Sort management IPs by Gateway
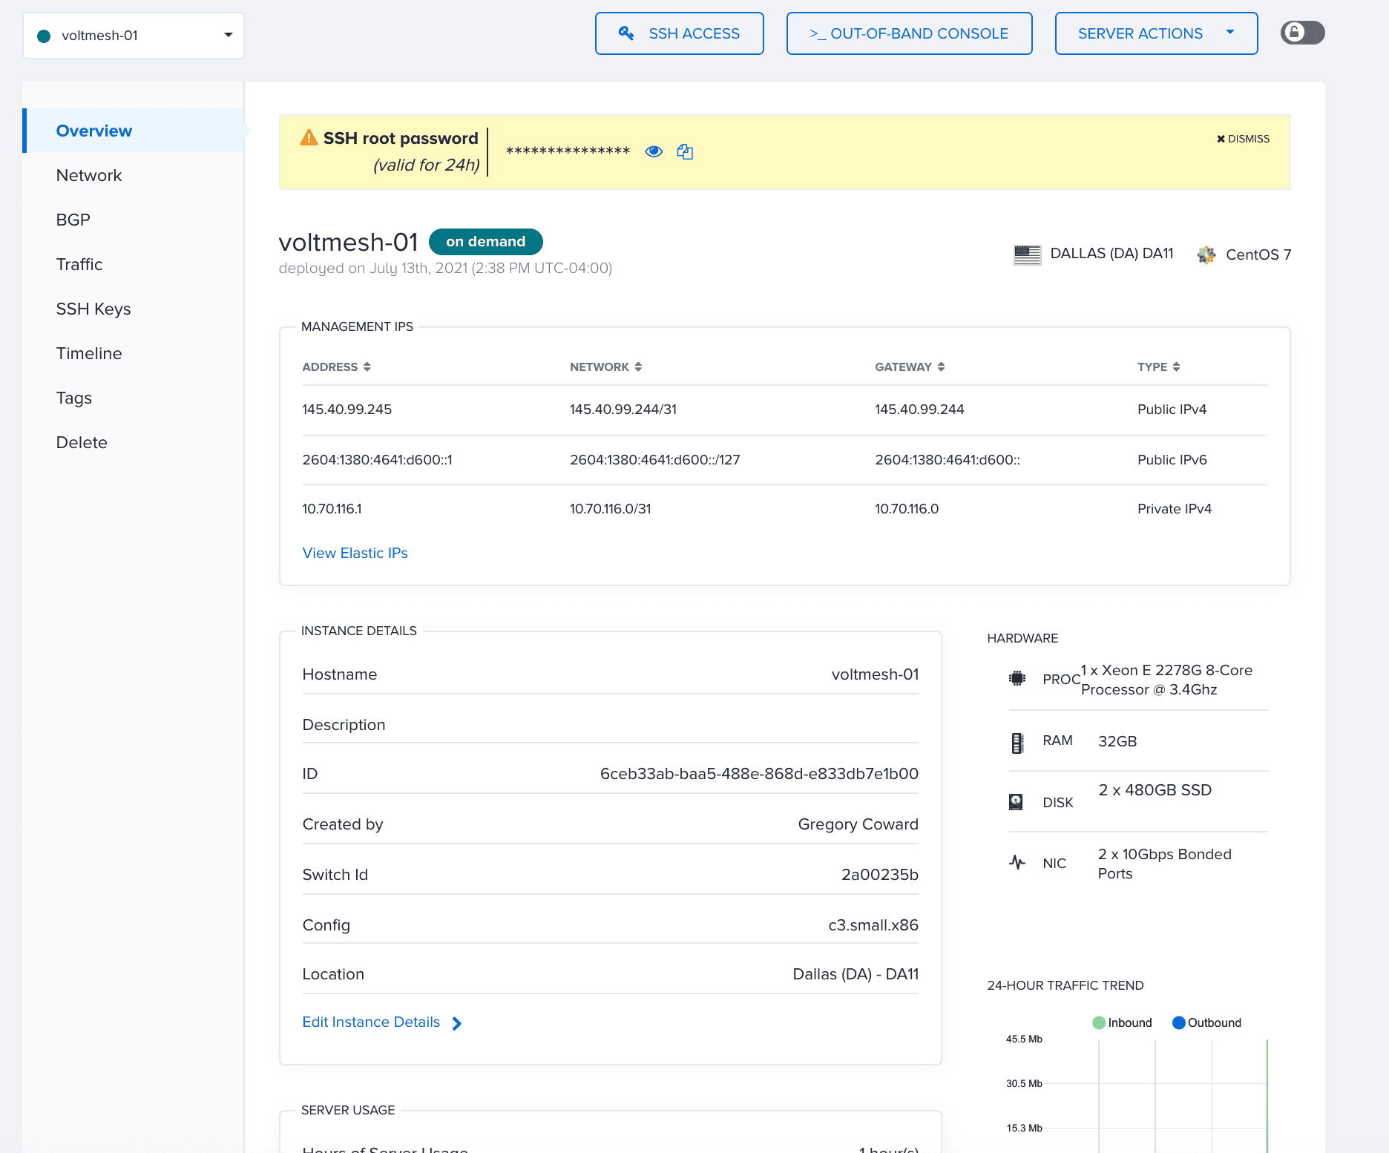Screen dimensions: 1389x1153 [910, 367]
